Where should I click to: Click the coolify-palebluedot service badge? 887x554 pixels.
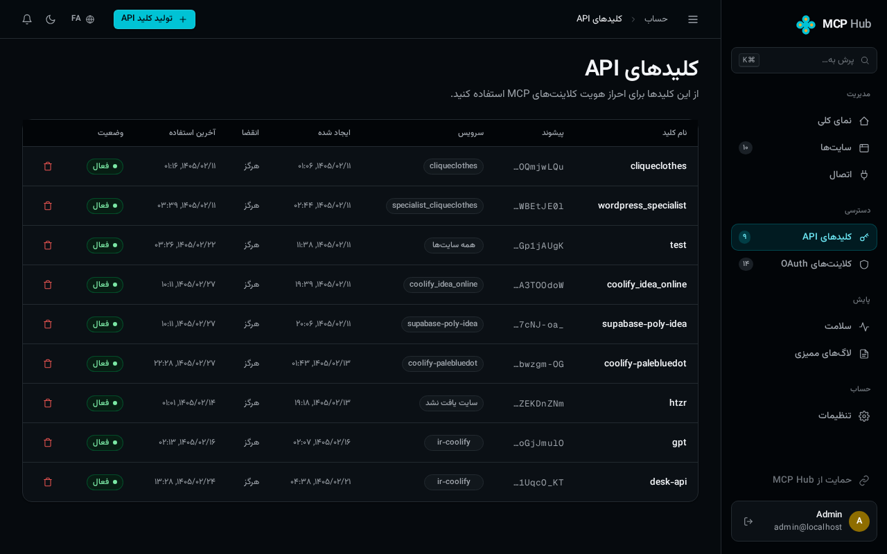pos(443,364)
